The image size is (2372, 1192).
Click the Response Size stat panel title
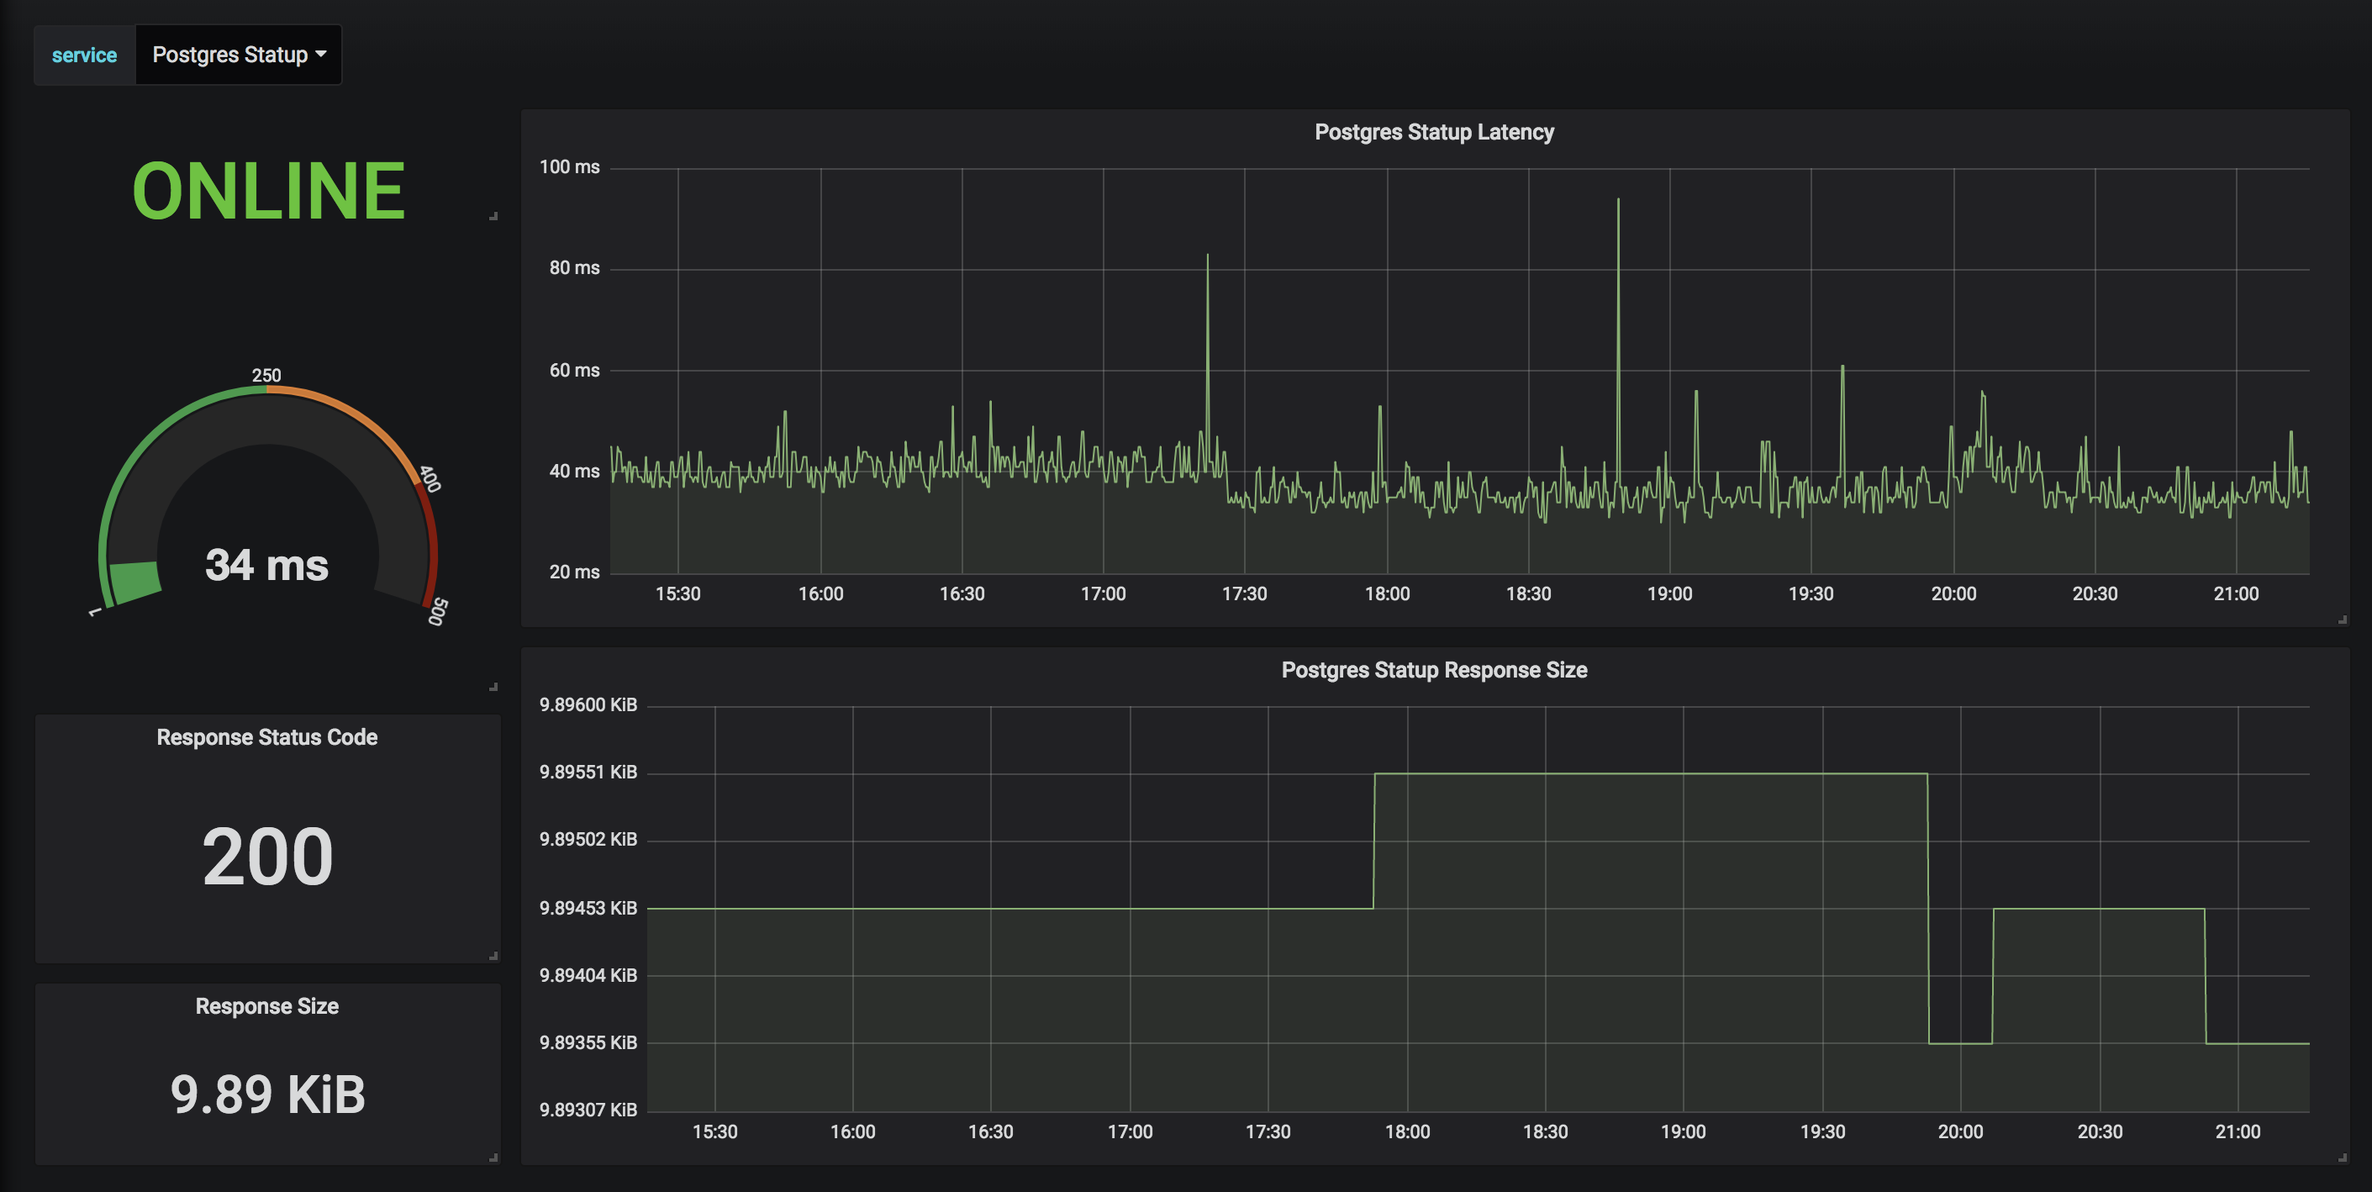click(x=267, y=1007)
